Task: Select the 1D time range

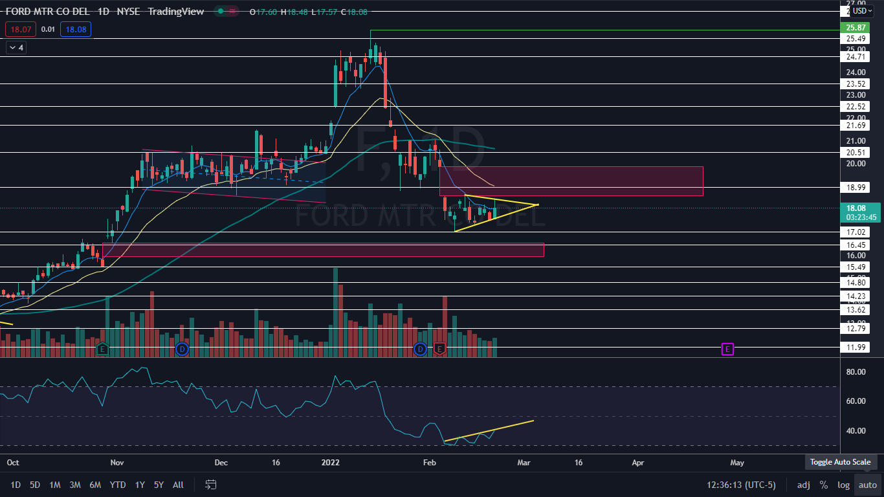Action: coord(16,485)
